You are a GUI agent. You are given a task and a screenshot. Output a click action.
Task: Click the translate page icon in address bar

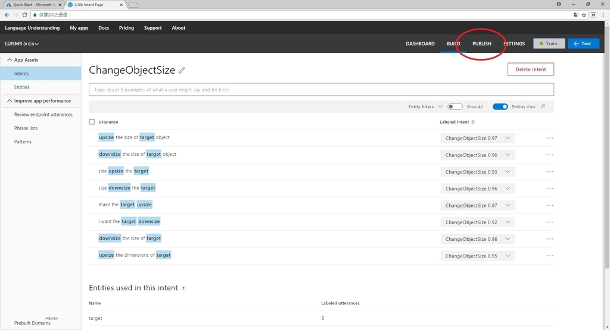point(576,15)
